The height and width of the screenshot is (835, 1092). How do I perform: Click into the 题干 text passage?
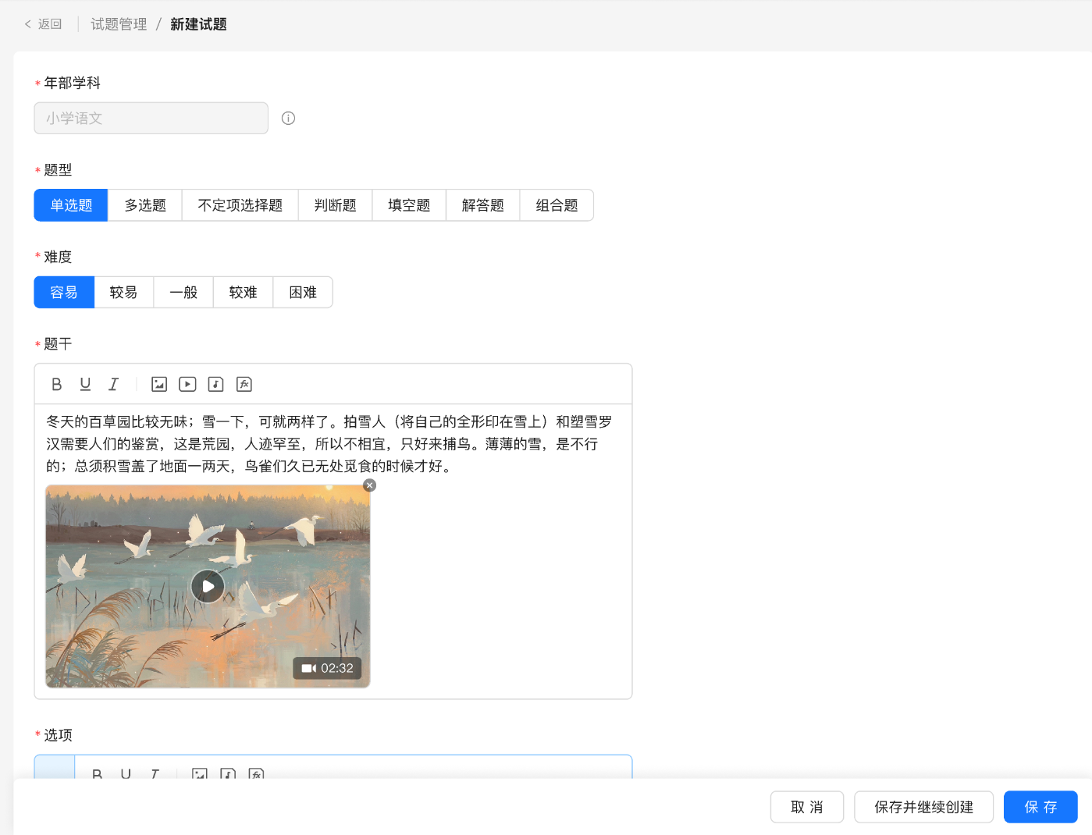point(329,443)
